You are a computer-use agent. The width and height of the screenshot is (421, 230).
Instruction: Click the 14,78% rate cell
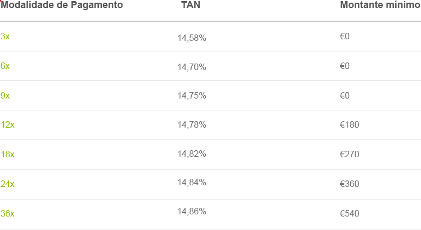192,125
